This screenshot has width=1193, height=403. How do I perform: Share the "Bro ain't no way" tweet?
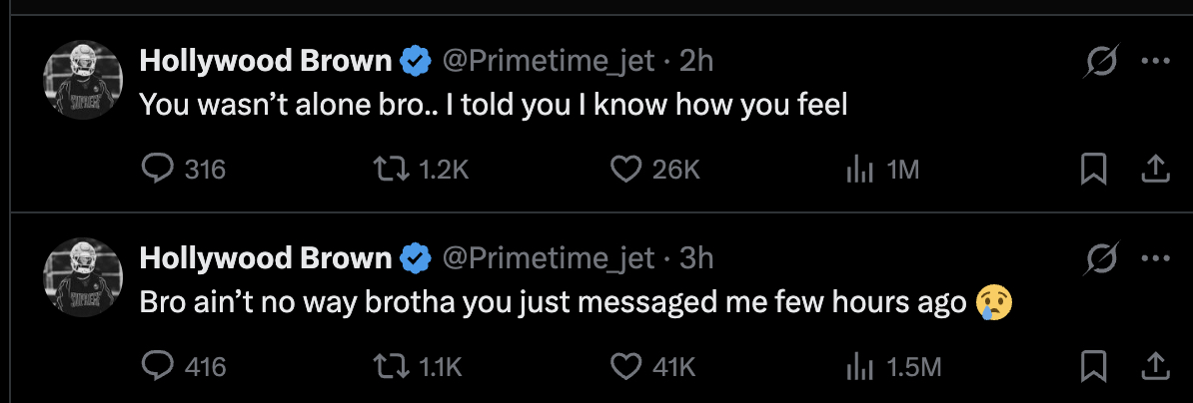1155,367
